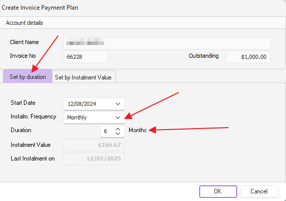The width and height of the screenshot is (286, 201).
Task: Click the Months label beside Duration
Action: [138, 130]
